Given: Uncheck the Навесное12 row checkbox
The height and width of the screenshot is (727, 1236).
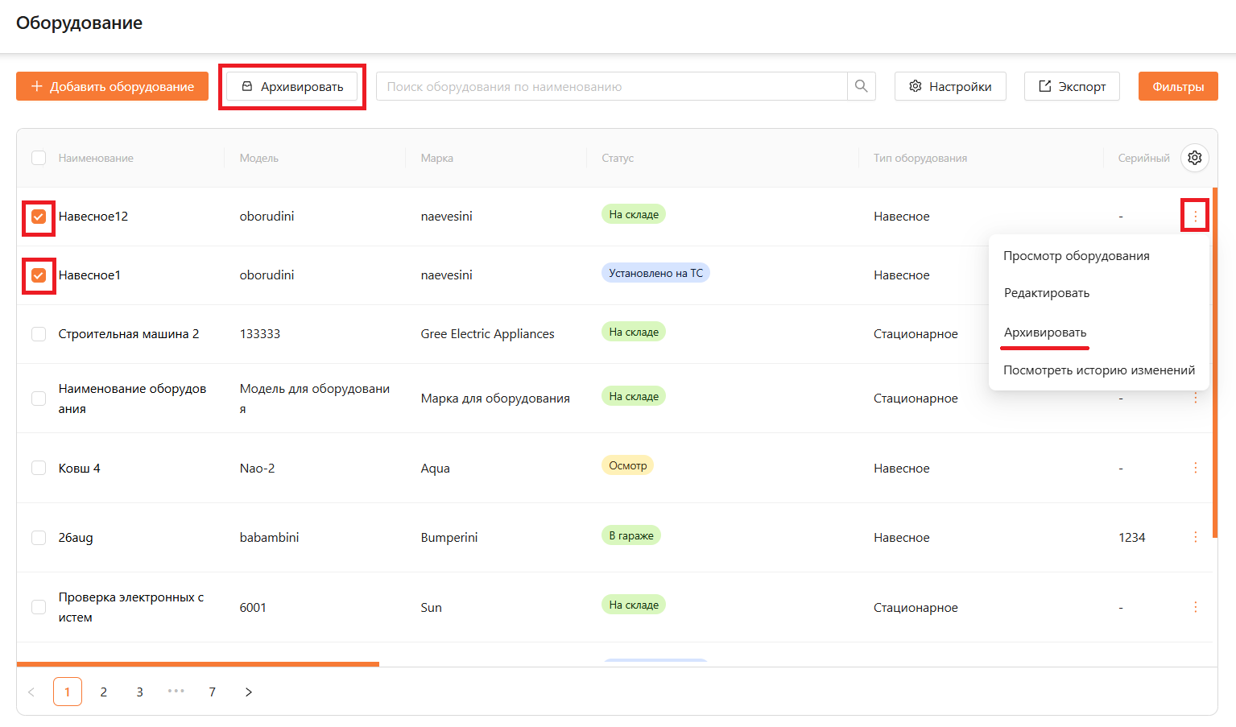Looking at the screenshot, I should pyautogui.click(x=39, y=217).
